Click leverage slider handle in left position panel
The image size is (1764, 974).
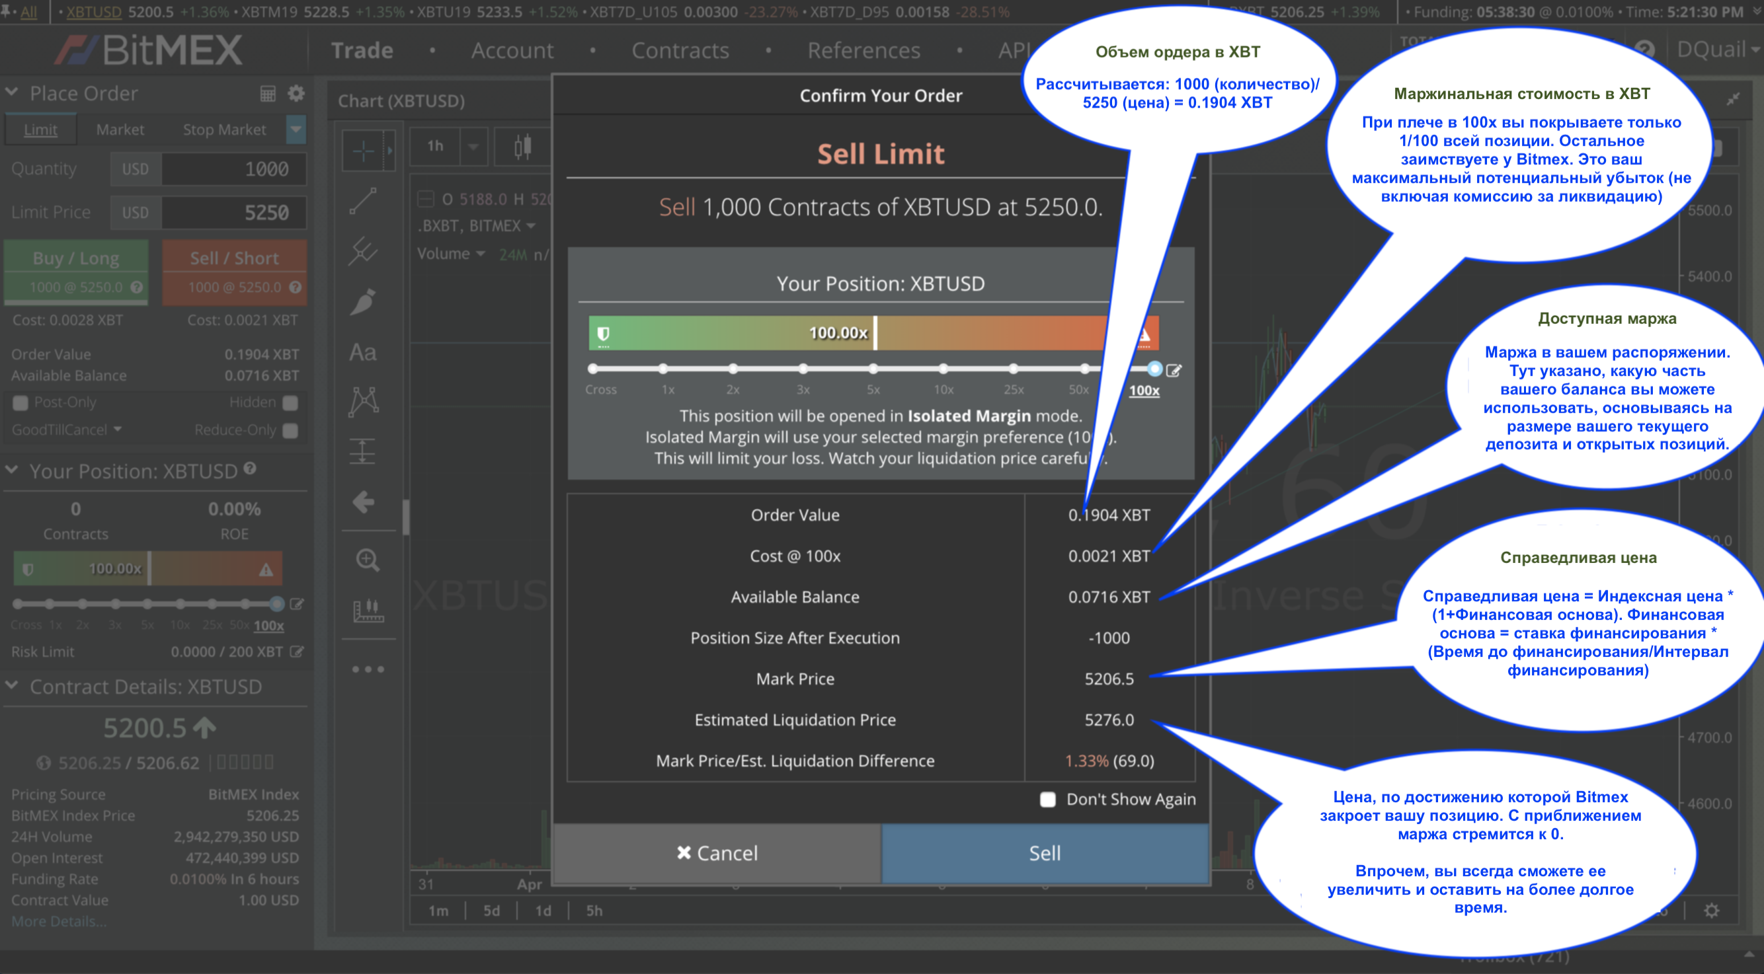pos(276,604)
